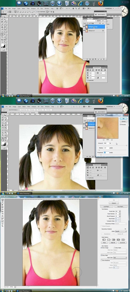Click Cancel in the Unsharp Mask dialog
Image resolution: width=130 pixels, height=292 pixels.
point(123,121)
